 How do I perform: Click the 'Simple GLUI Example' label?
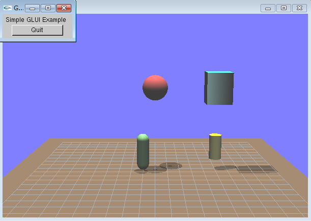[x=36, y=20]
